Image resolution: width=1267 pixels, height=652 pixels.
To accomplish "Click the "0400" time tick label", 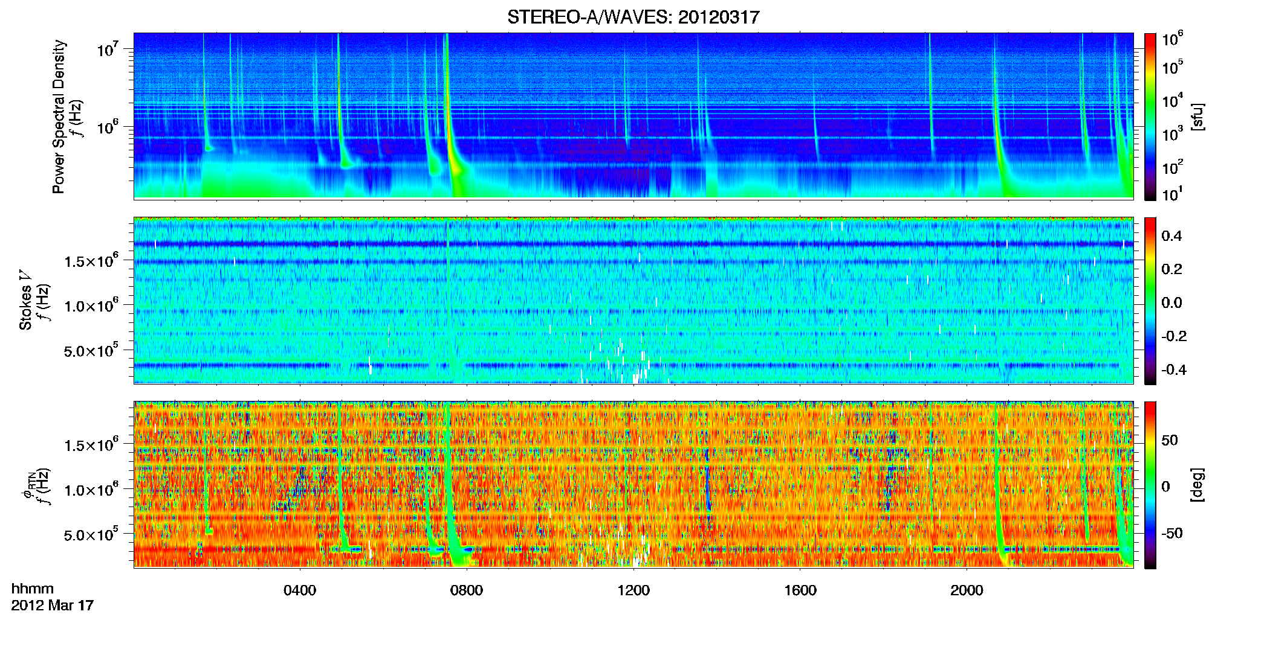I will (300, 590).
